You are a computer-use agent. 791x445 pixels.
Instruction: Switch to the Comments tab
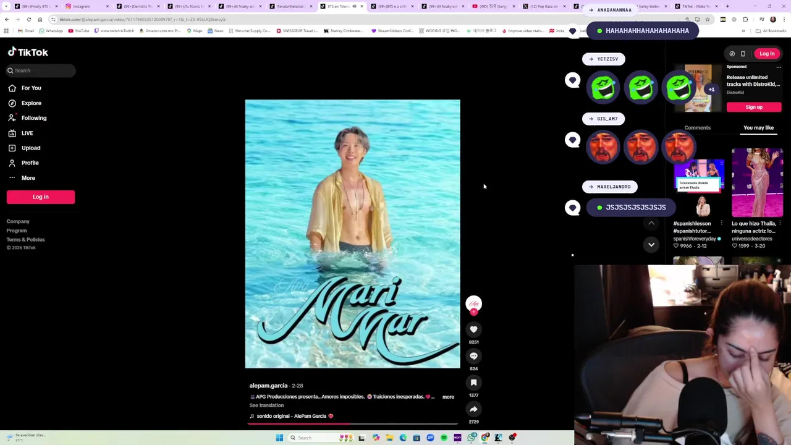[x=697, y=128]
